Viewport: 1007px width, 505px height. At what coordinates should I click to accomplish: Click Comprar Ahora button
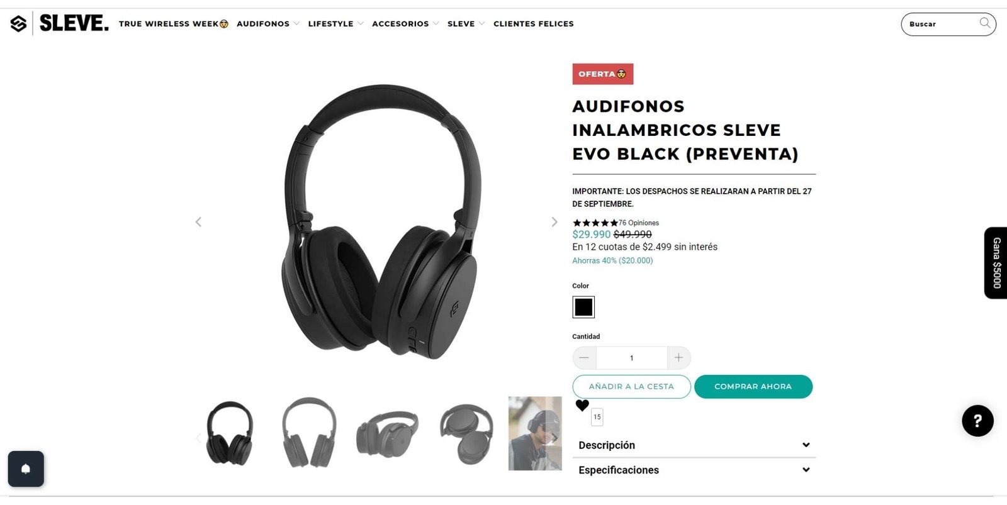point(753,387)
